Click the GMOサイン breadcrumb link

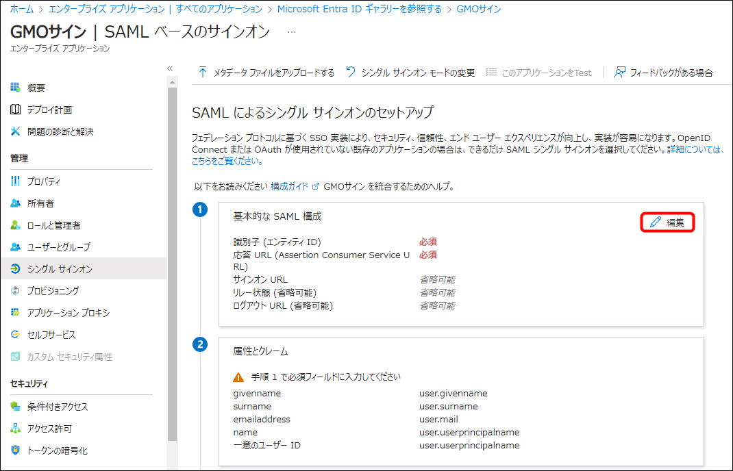479,9
